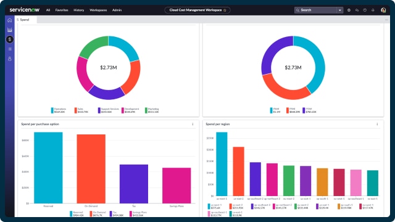Click the Cloud Cost Management Workspace title pill
The image size is (395, 222).
(197, 10)
